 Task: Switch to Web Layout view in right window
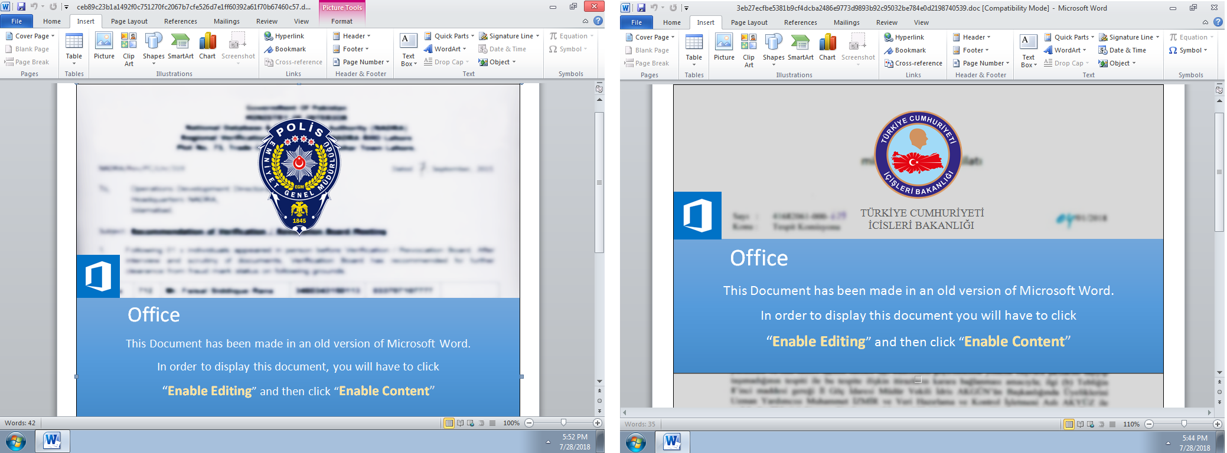1091,424
